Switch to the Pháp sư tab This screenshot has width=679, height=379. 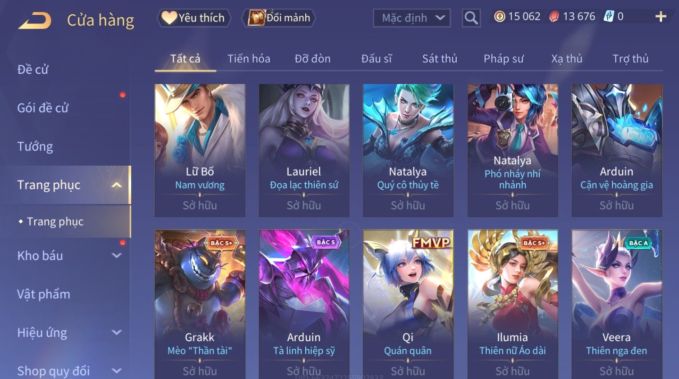[x=504, y=59]
